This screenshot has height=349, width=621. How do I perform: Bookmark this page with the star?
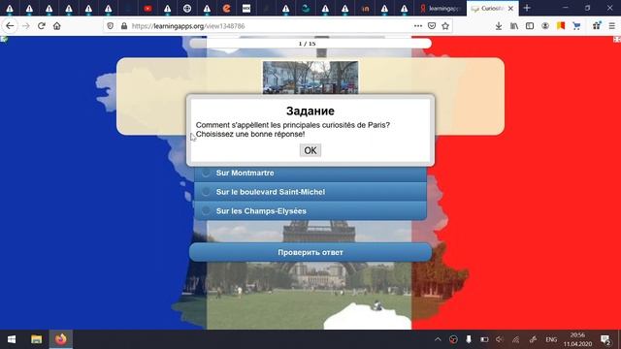point(445,26)
